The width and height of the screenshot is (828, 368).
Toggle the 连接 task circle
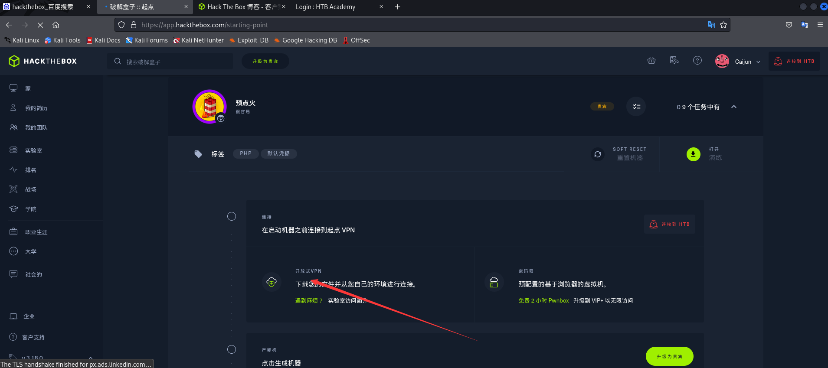point(232,216)
